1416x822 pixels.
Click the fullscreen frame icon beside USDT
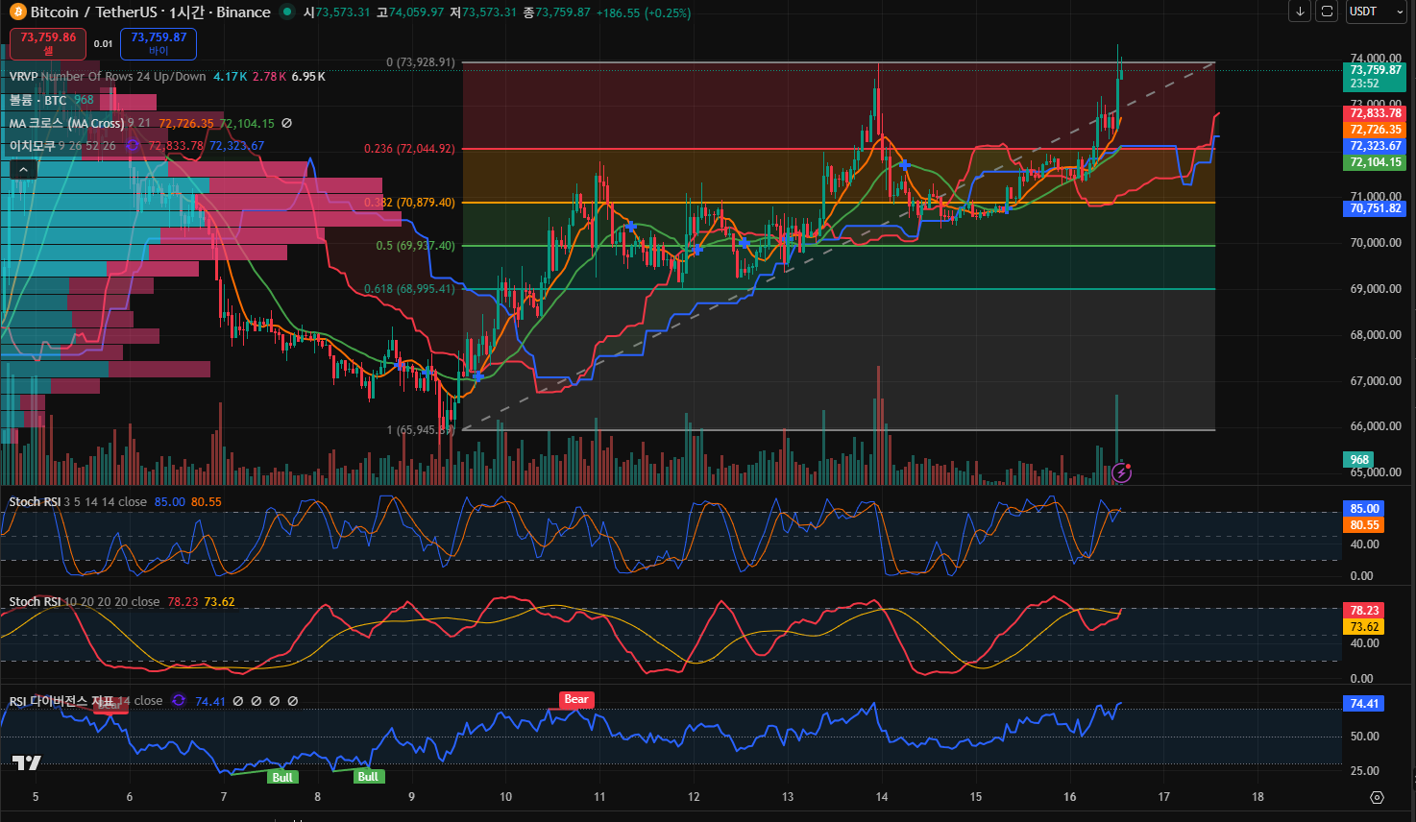point(1327,12)
